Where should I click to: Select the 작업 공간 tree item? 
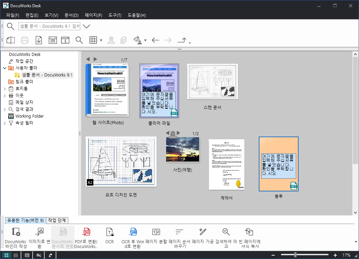click(x=24, y=61)
